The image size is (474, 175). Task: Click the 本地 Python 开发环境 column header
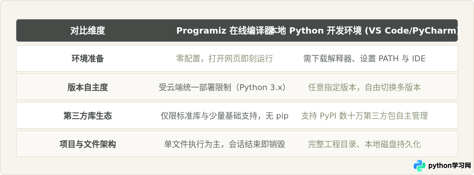click(x=364, y=31)
